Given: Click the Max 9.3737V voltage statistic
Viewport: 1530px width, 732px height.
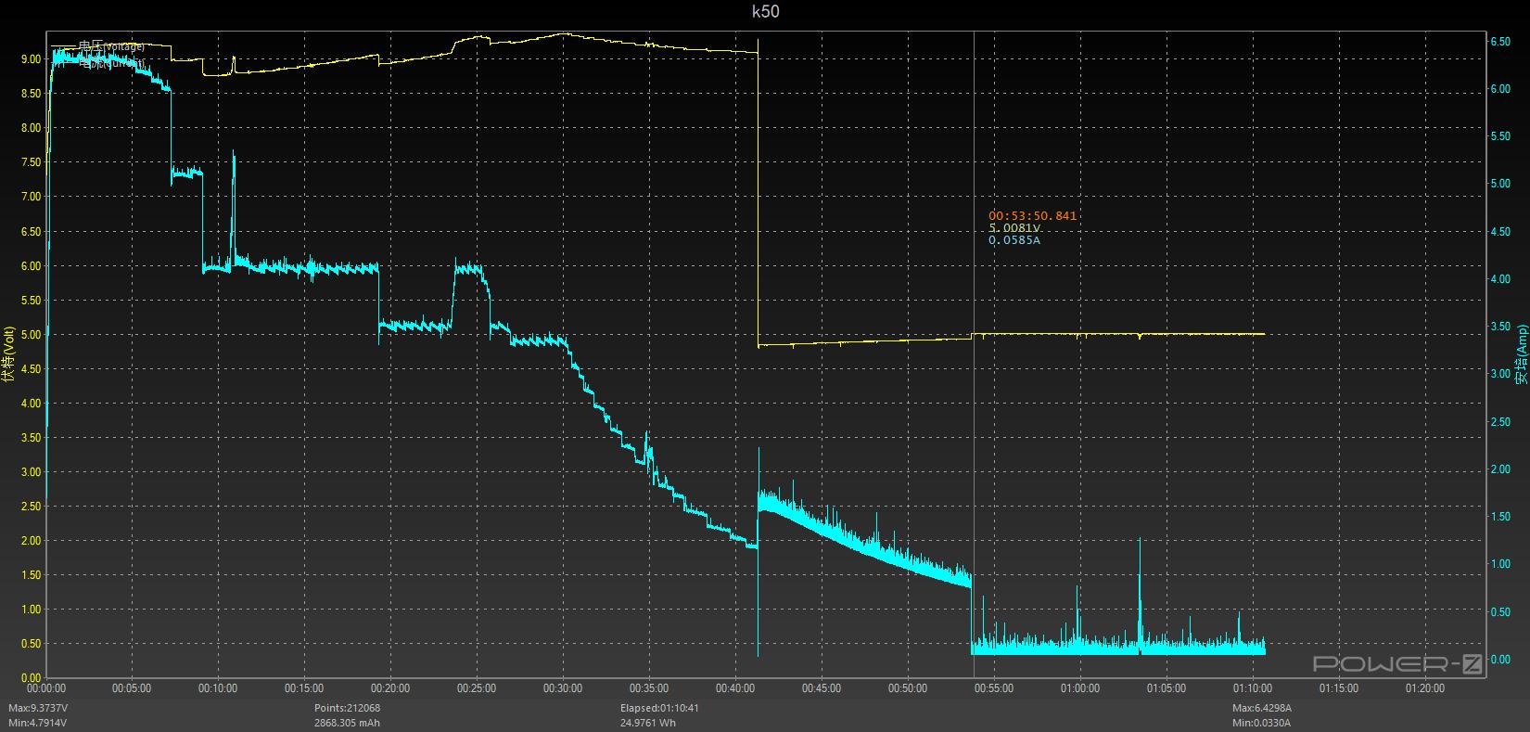Looking at the screenshot, I should click(38, 708).
